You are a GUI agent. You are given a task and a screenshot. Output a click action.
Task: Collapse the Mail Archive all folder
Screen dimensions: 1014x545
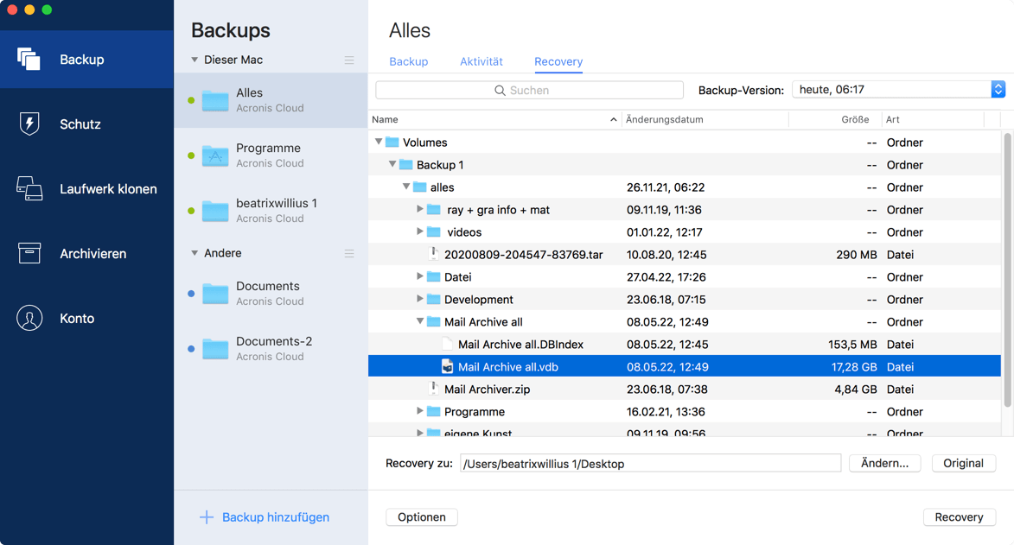click(420, 321)
